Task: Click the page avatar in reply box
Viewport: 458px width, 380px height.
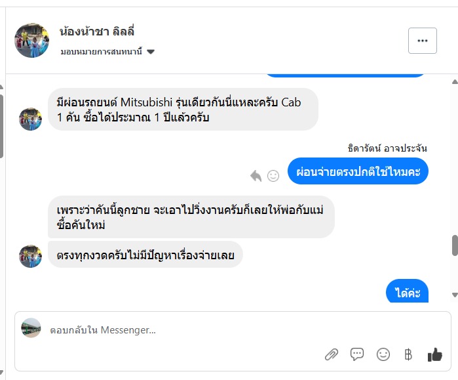Action: 31,328
